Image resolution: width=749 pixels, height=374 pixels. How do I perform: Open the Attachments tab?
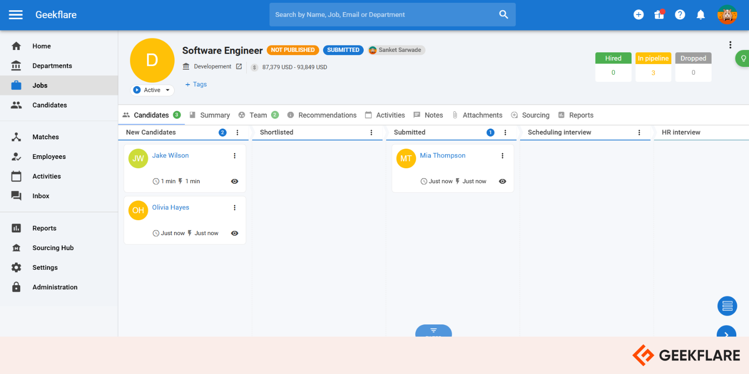pyautogui.click(x=477, y=115)
